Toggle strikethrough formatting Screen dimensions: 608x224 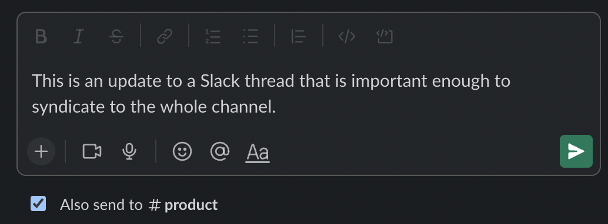point(116,37)
